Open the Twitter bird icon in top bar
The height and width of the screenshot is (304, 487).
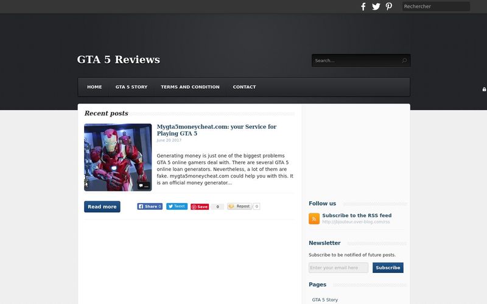coord(376,7)
